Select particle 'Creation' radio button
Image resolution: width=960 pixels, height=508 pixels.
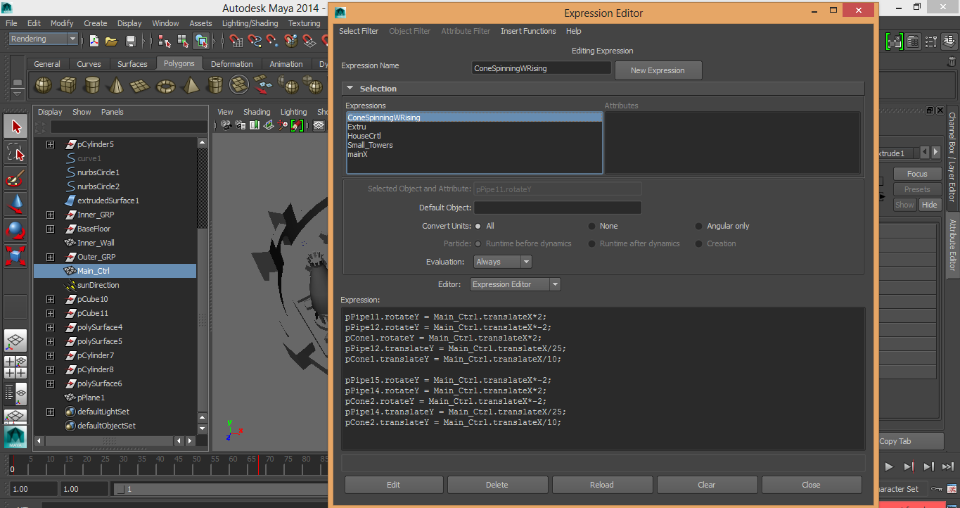(699, 244)
